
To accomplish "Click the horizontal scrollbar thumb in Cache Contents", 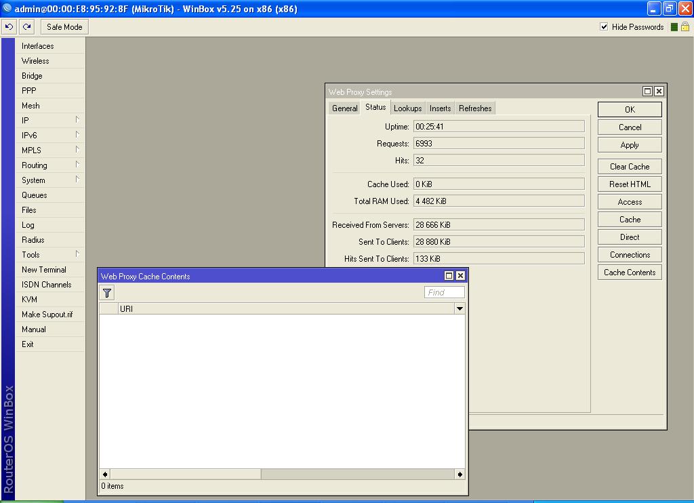I will (186, 475).
